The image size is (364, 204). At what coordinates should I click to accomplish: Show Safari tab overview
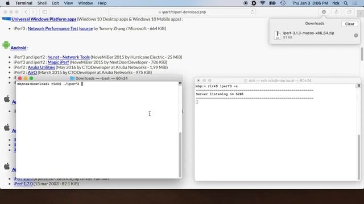click(349, 12)
